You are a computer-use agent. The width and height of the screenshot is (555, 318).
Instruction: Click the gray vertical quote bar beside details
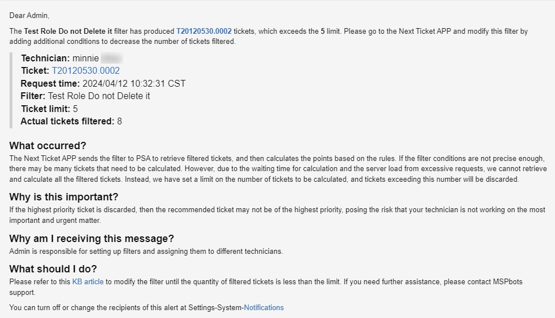(11, 90)
